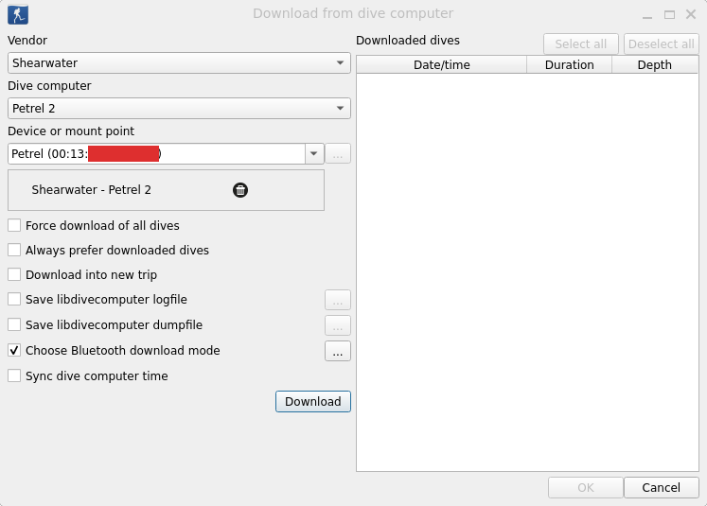Screen dimensions: 707x506
Task: Enable Force download of all dives
Action: (14, 225)
